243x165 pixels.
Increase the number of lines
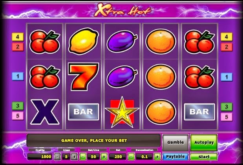point(74,157)
